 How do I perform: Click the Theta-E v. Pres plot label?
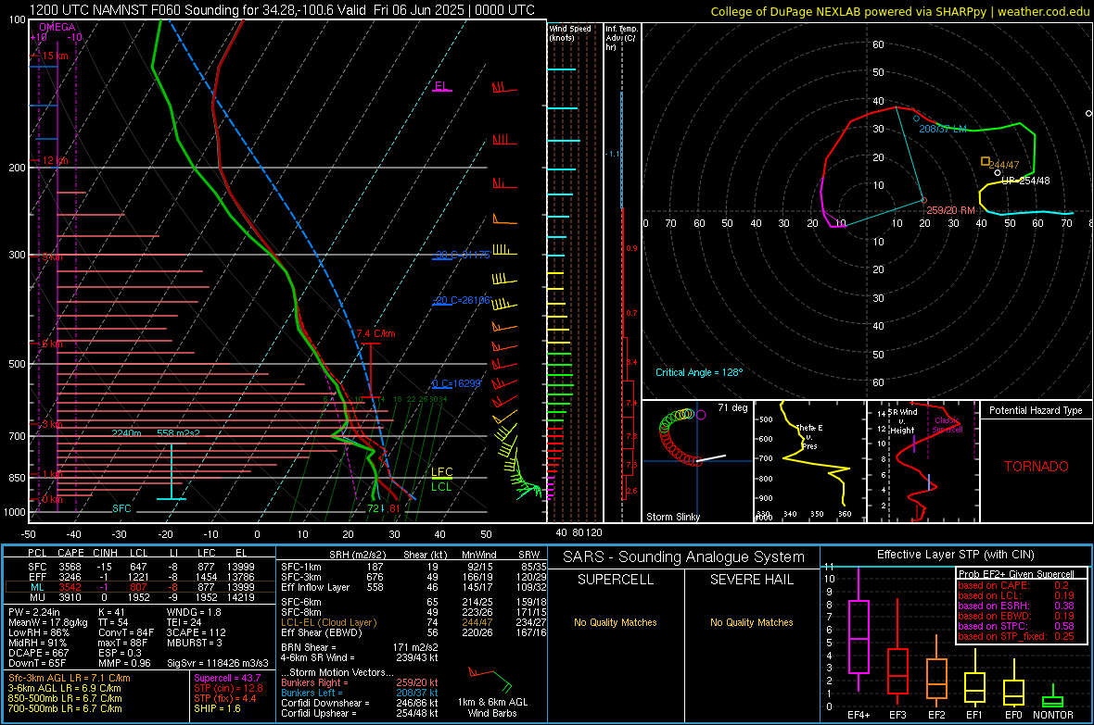tap(809, 436)
